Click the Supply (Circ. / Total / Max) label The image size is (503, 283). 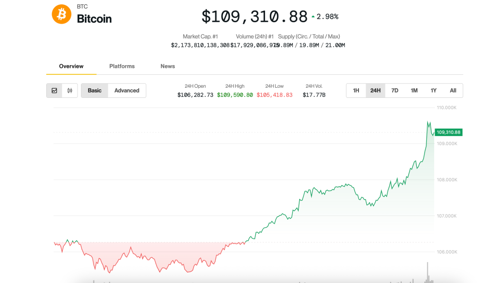click(309, 37)
